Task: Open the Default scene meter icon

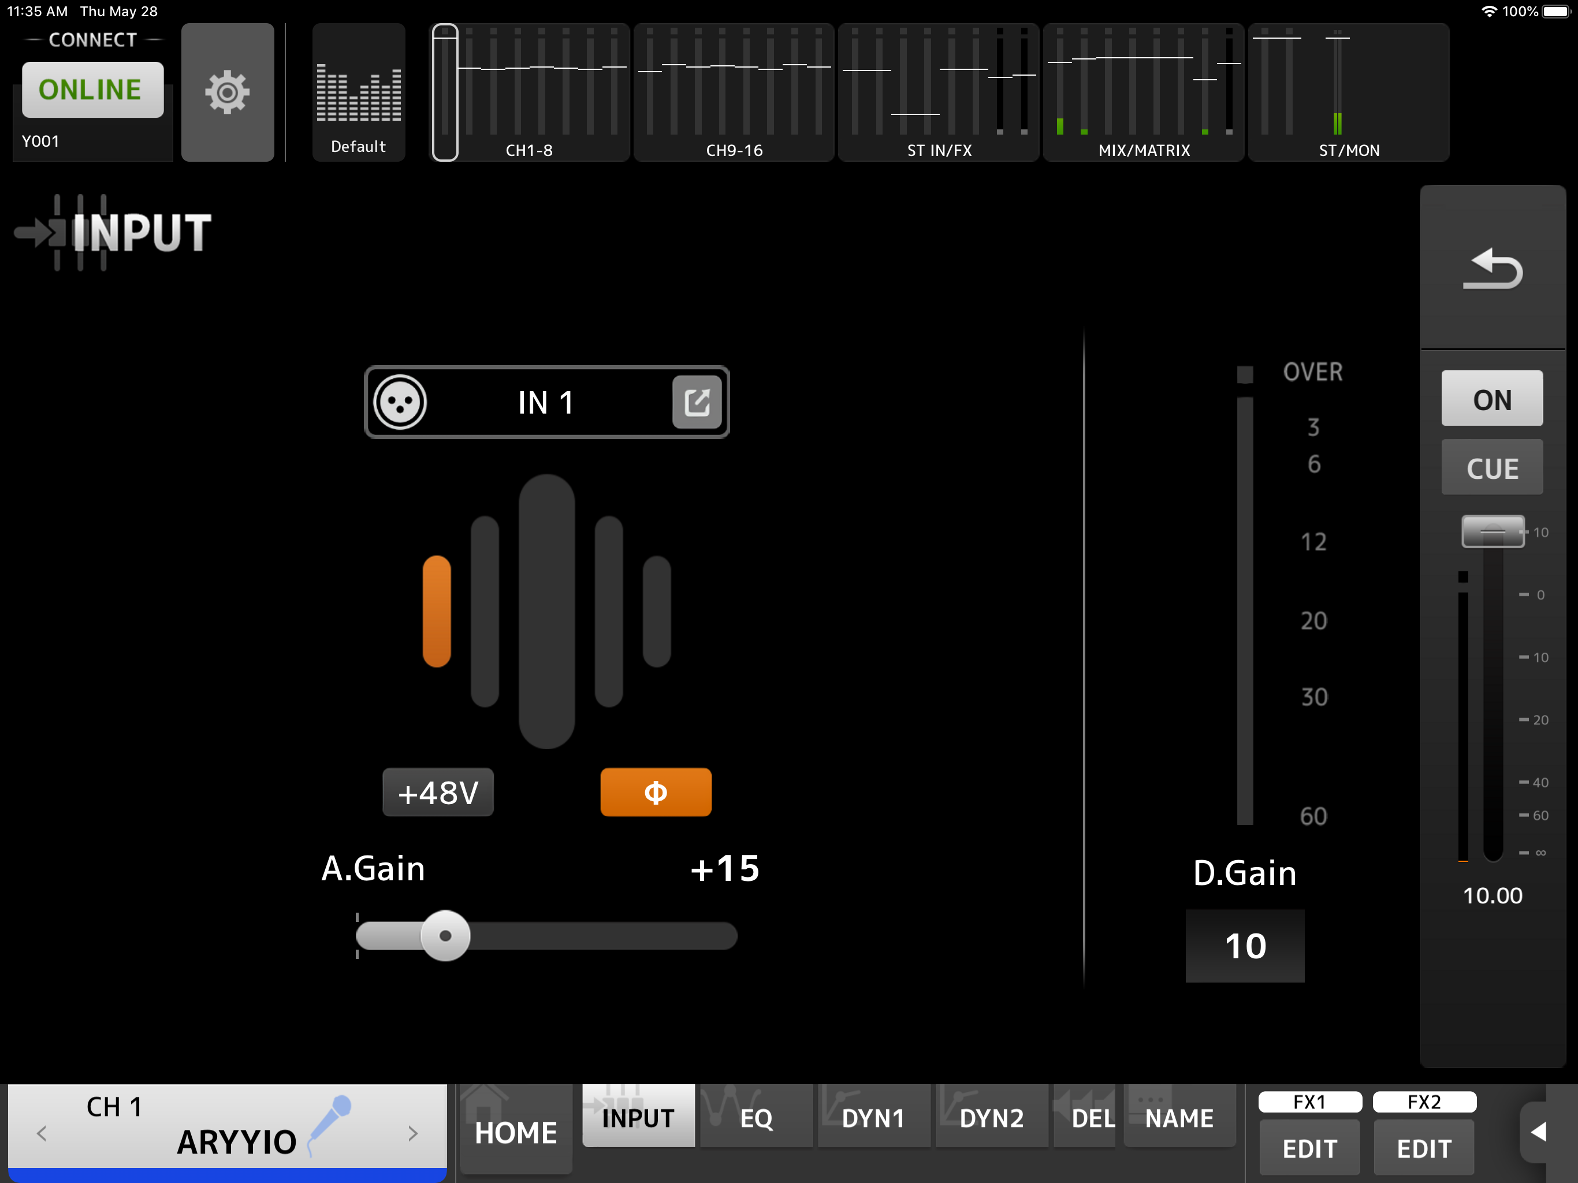Action: click(358, 93)
